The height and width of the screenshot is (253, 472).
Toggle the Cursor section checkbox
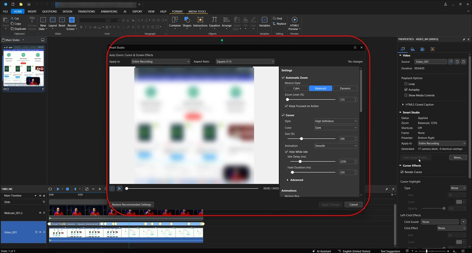[x=283, y=115]
